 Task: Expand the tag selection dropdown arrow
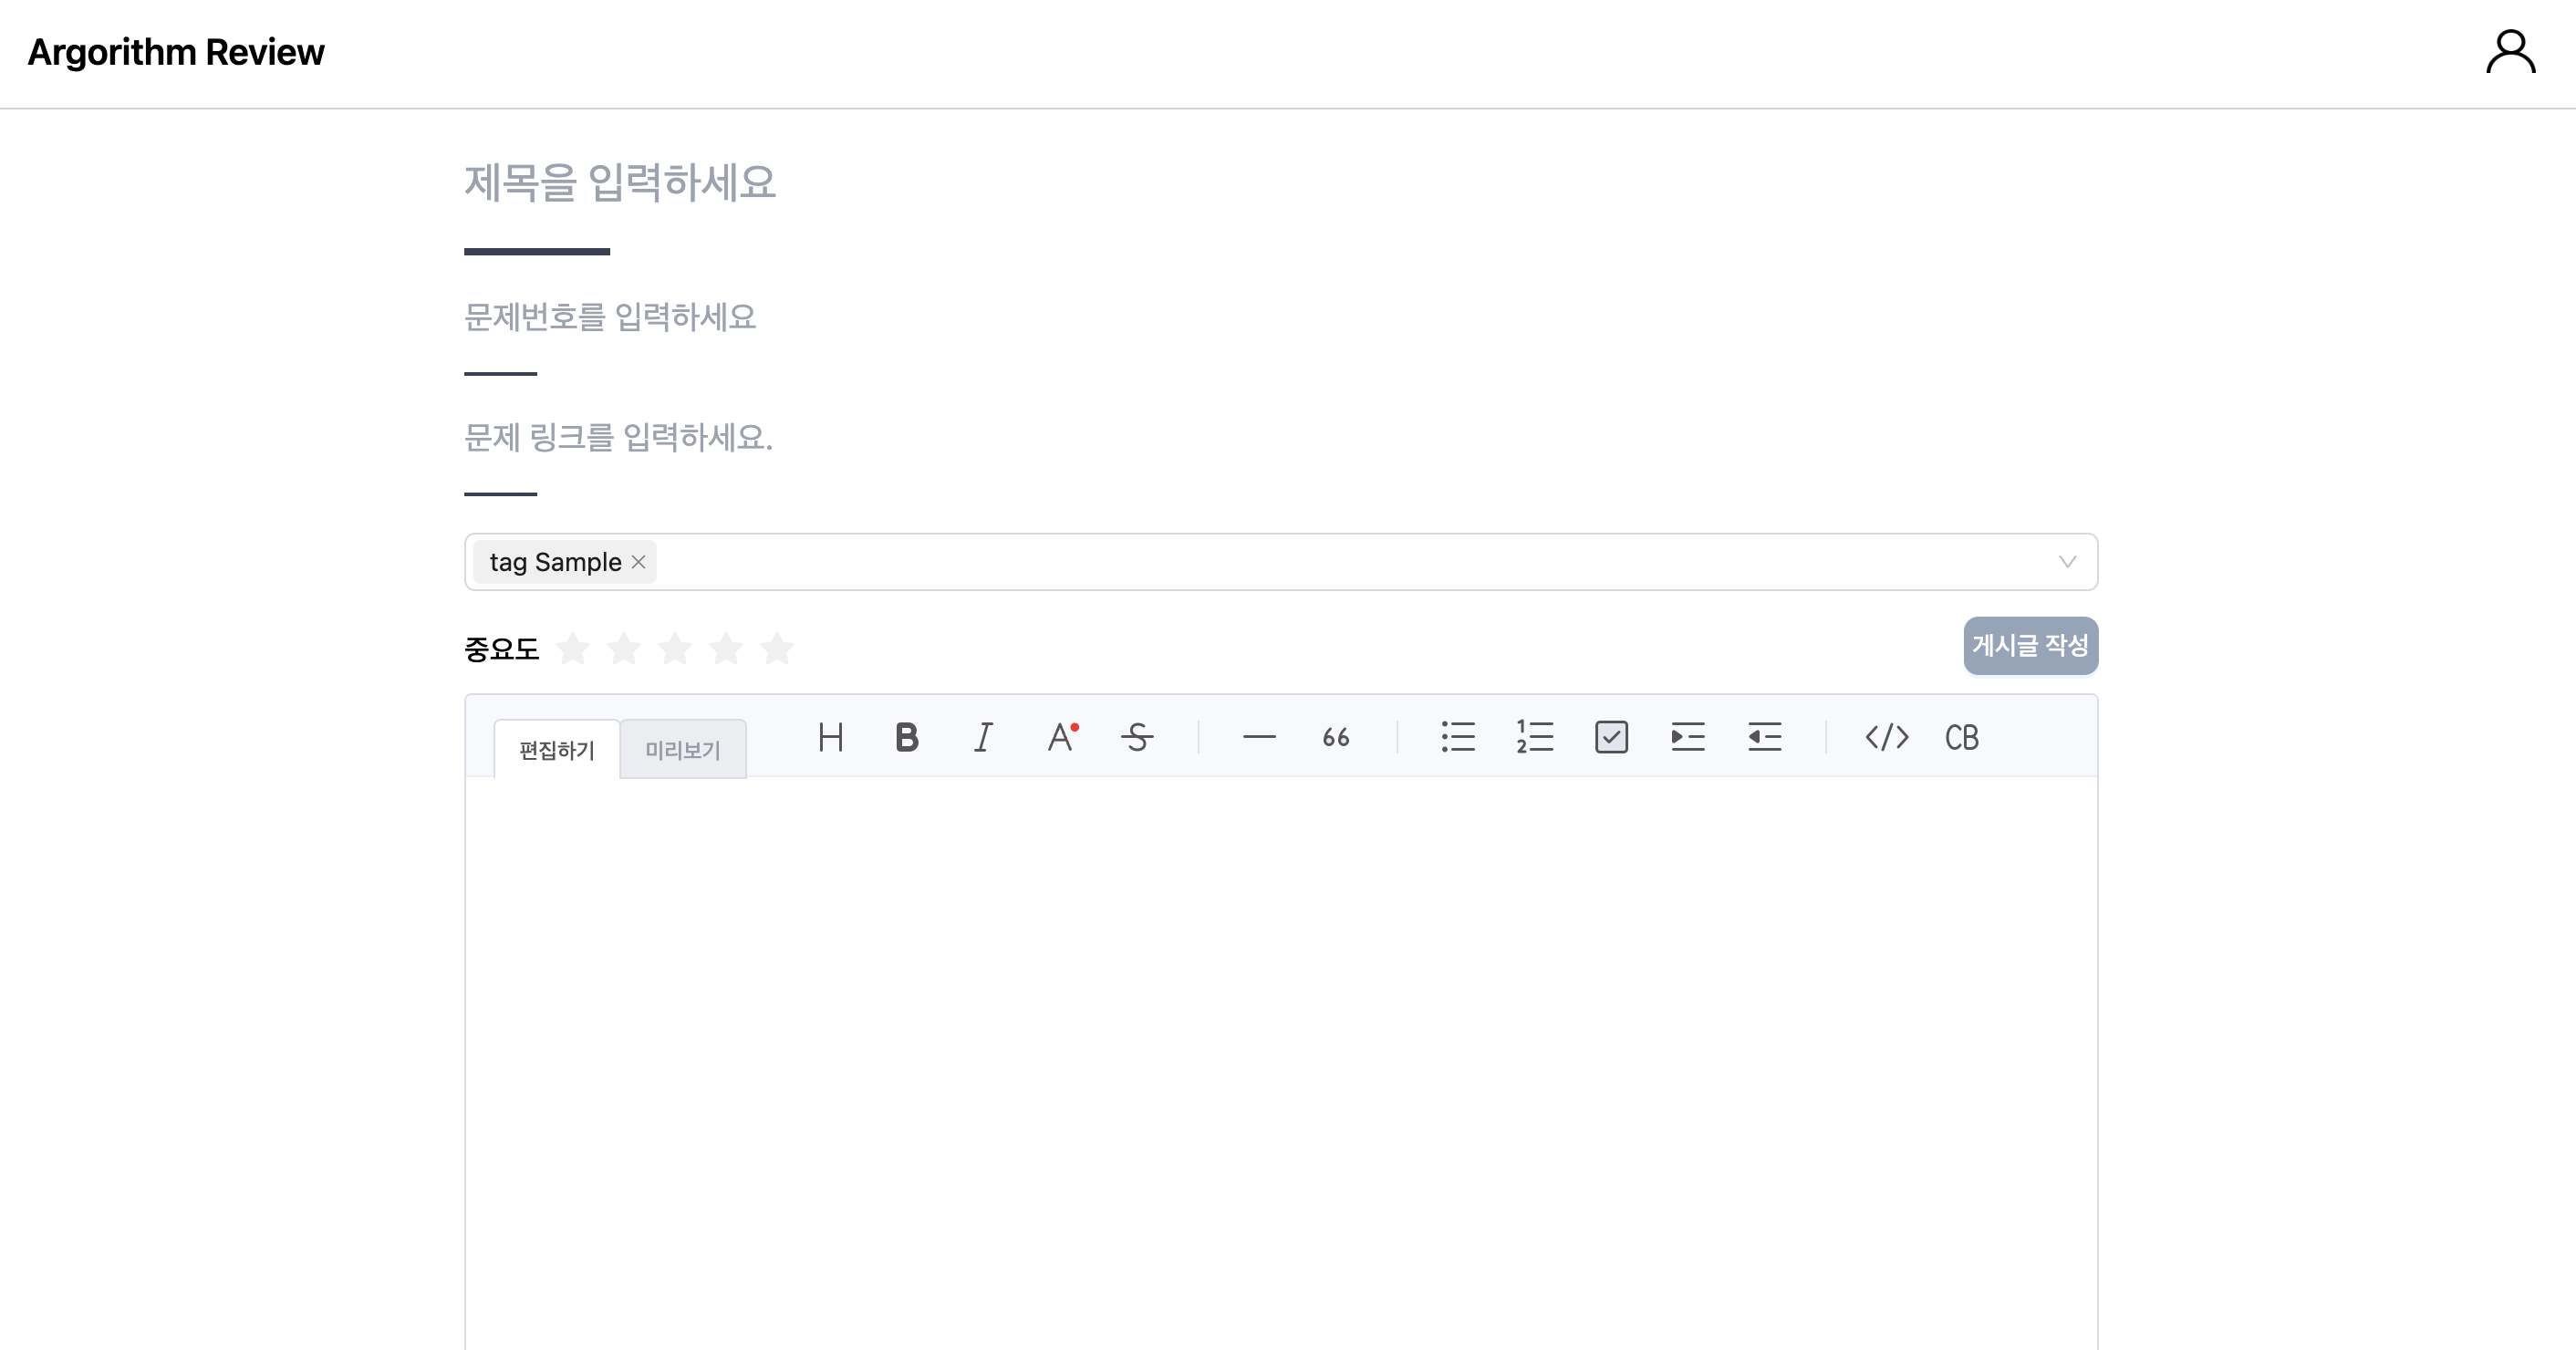click(2067, 562)
